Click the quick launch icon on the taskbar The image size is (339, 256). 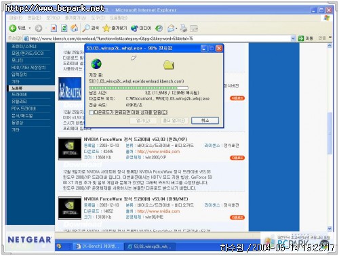(59, 247)
